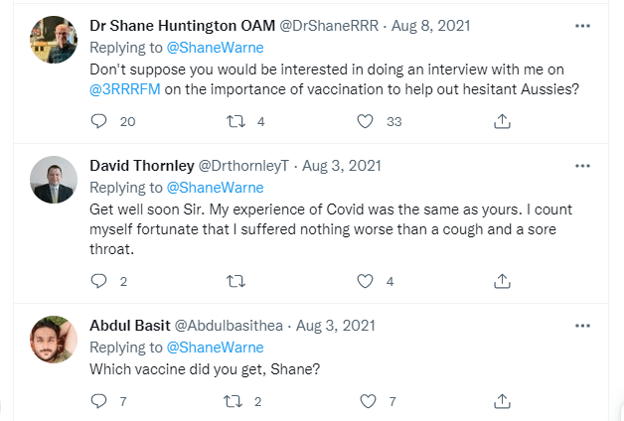Retweet David Thornley's Covid tweet
The width and height of the screenshot is (624, 421).
tap(236, 281)
